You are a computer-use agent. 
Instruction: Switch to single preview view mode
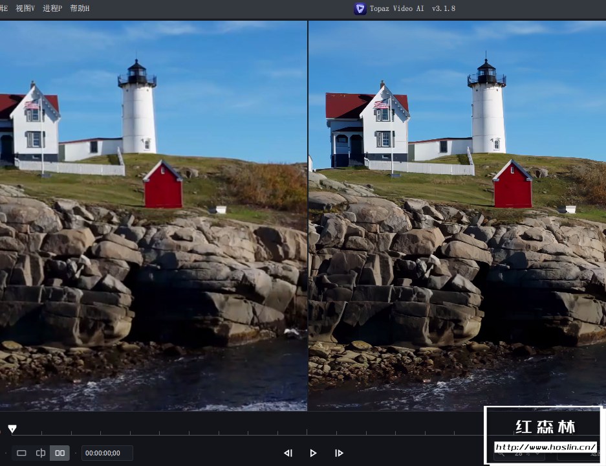pyautogui.click(x=21, y=453)
